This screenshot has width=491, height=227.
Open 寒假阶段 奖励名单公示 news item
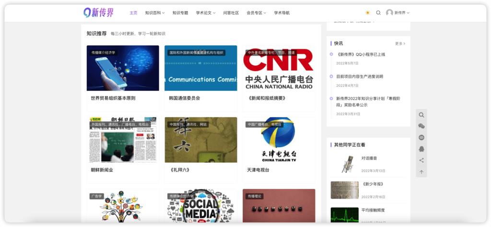click(x=368, y=102)
